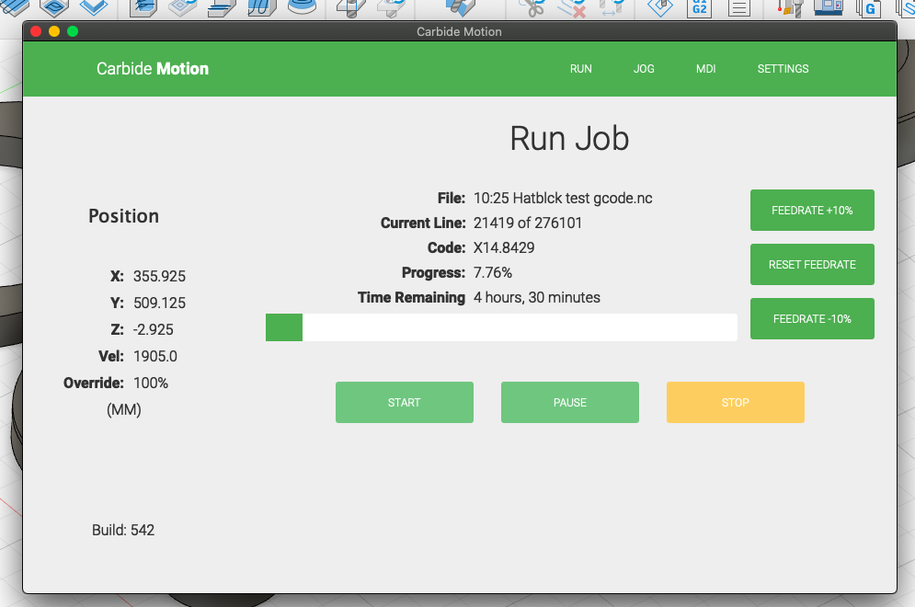Click the scissors icon in the background toolbar
Image resolution: width=915 pixels, height=607 pixels.
531,8
